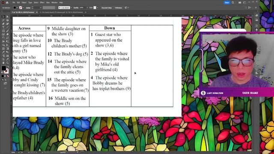Apply solid Color mode button under swatches
Image resolution: width=274 pixels, height=154 pixels.
3,76
